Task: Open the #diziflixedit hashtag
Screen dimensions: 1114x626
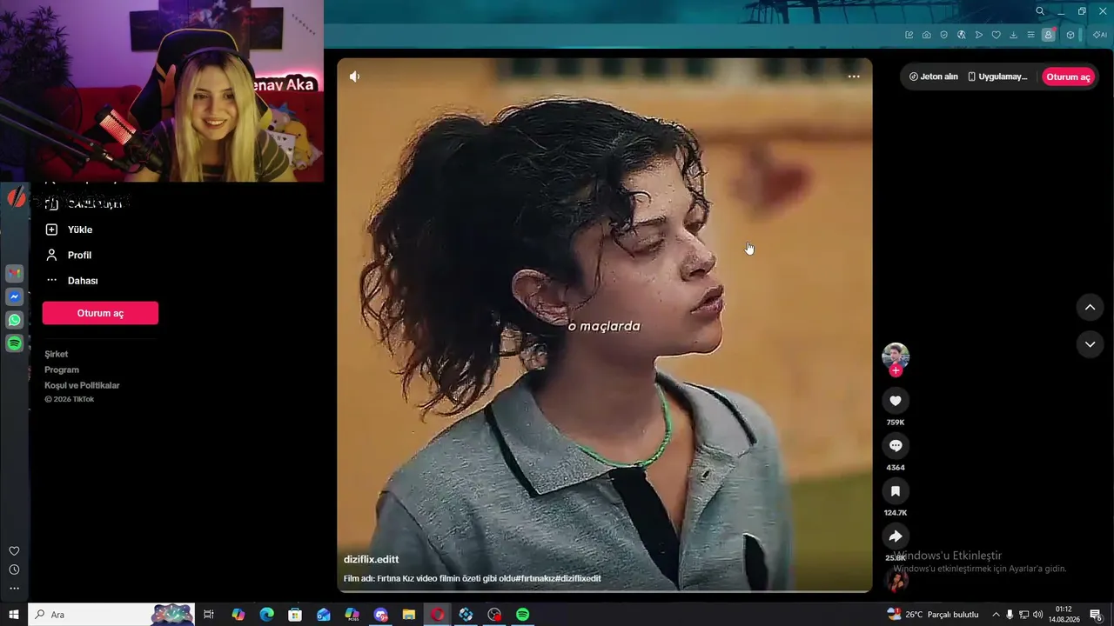Action: coord(577,578)
